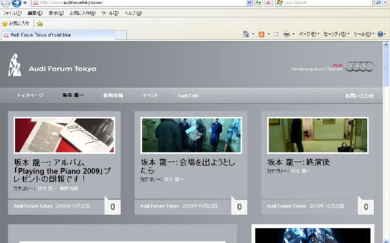Open the 表示(V) menu
The height and width of the screenshot is (243, 390).
tap(56, 13)
